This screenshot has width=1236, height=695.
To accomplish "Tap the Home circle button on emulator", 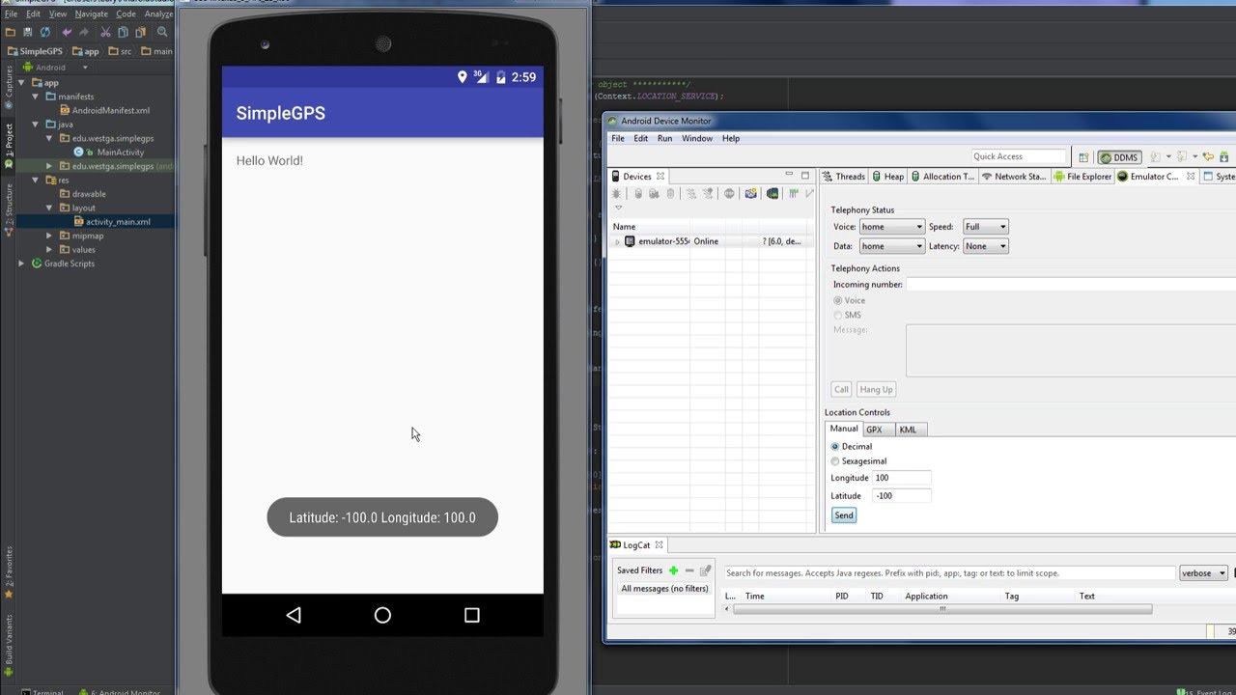I will coord(382,615).
